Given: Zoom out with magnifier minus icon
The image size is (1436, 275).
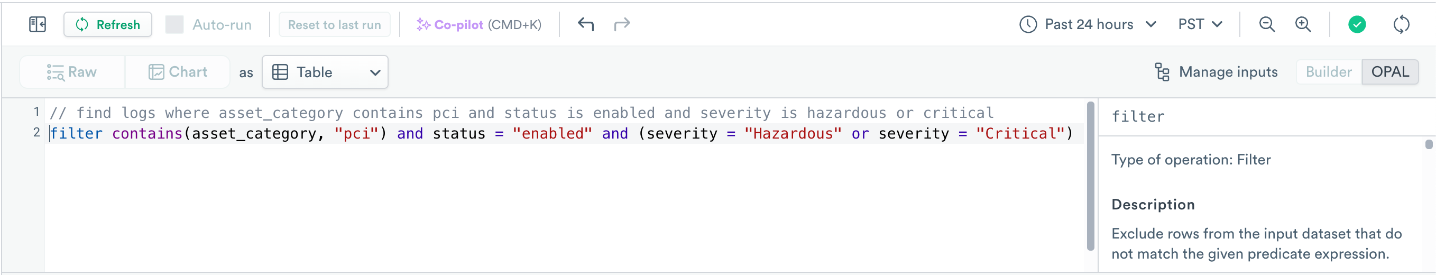Looking at the screenshot, I should 1266,24.
